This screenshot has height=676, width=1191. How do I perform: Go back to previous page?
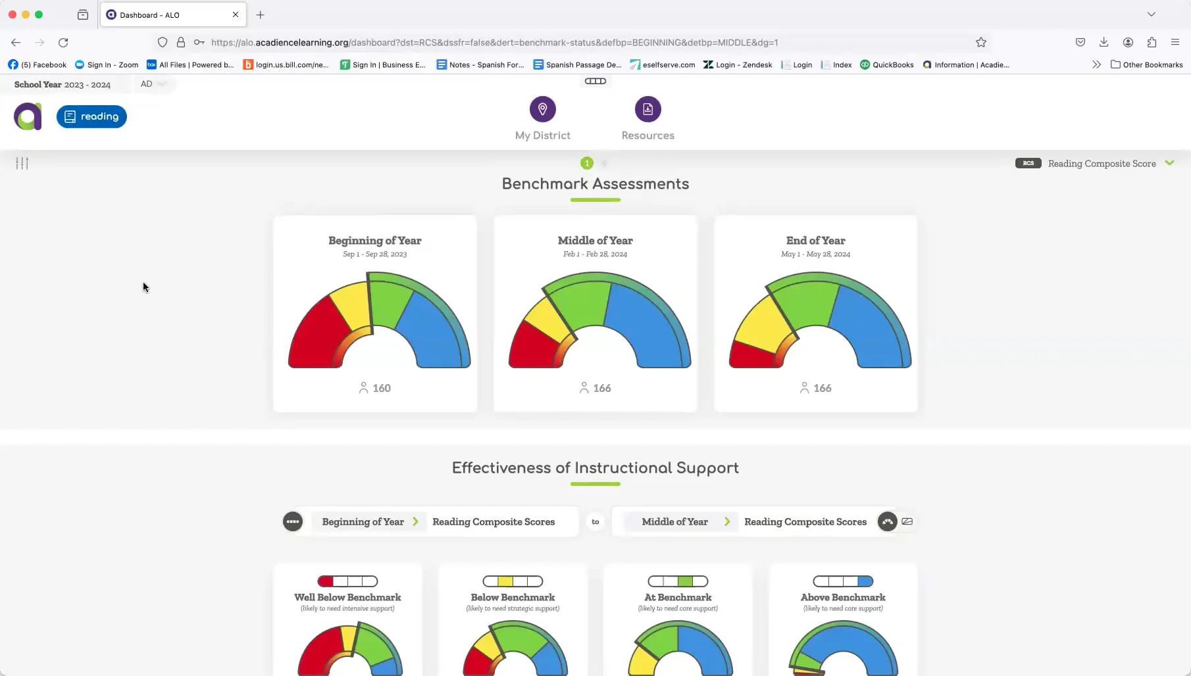click(x=16, y=42)
